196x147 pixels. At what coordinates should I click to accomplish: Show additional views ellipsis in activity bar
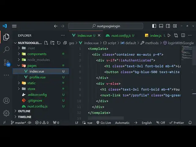[6, 75]
